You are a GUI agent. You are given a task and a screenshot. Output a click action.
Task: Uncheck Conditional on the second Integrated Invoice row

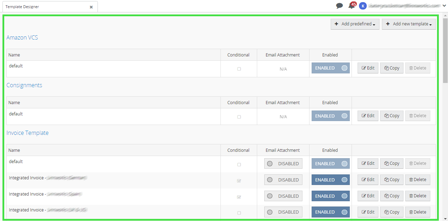239,197
